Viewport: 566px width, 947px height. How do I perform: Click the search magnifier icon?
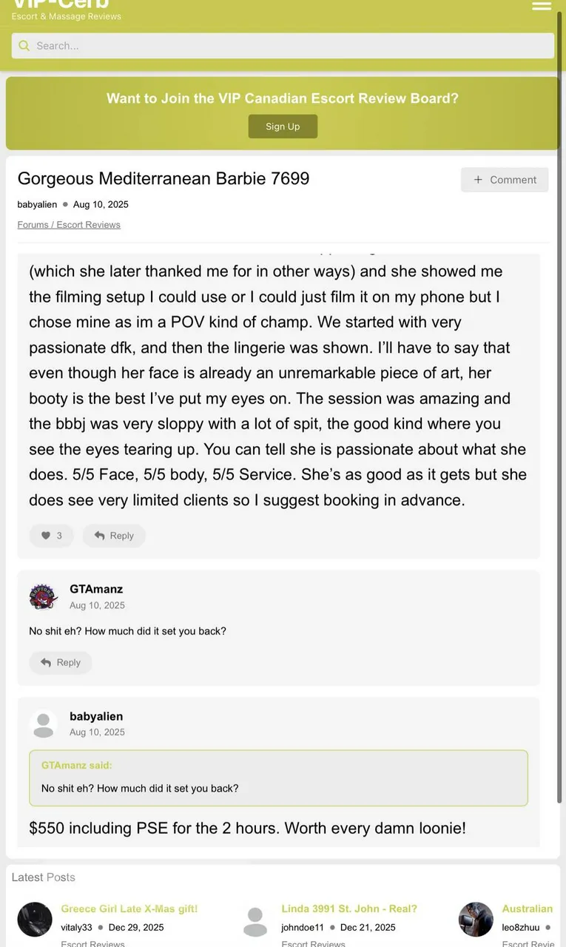[x=24, y=46]
